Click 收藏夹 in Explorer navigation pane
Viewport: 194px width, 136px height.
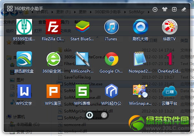point(19,43)
